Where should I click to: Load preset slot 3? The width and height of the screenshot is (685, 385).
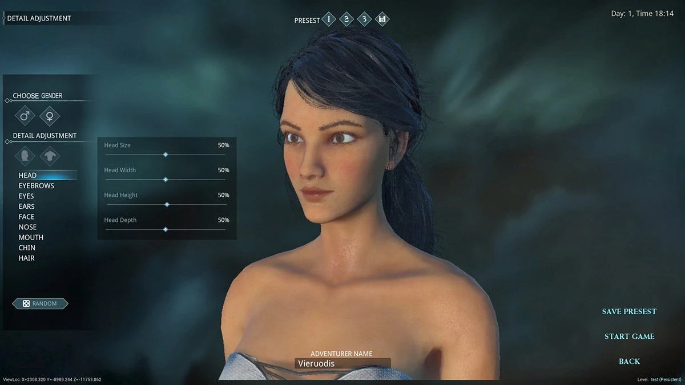(364, 19)
